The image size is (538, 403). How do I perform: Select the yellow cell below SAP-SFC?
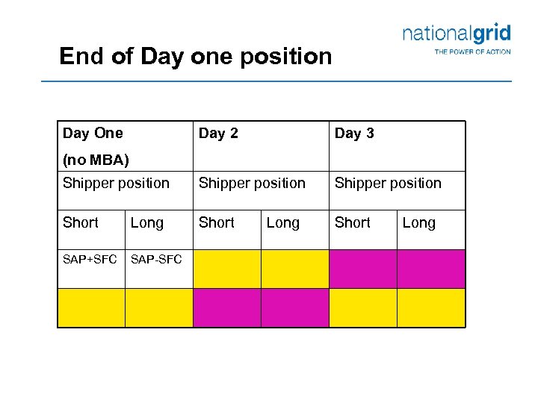(158, 307)
